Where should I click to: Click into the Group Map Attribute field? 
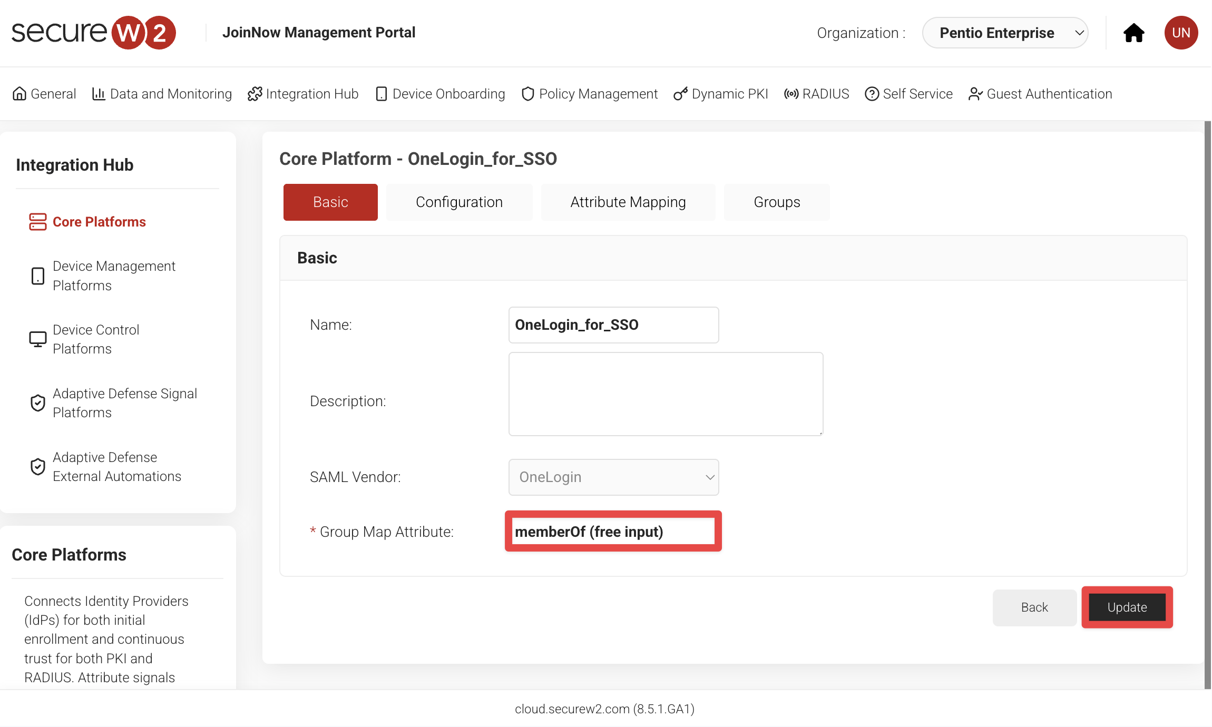tap(613, 532)
